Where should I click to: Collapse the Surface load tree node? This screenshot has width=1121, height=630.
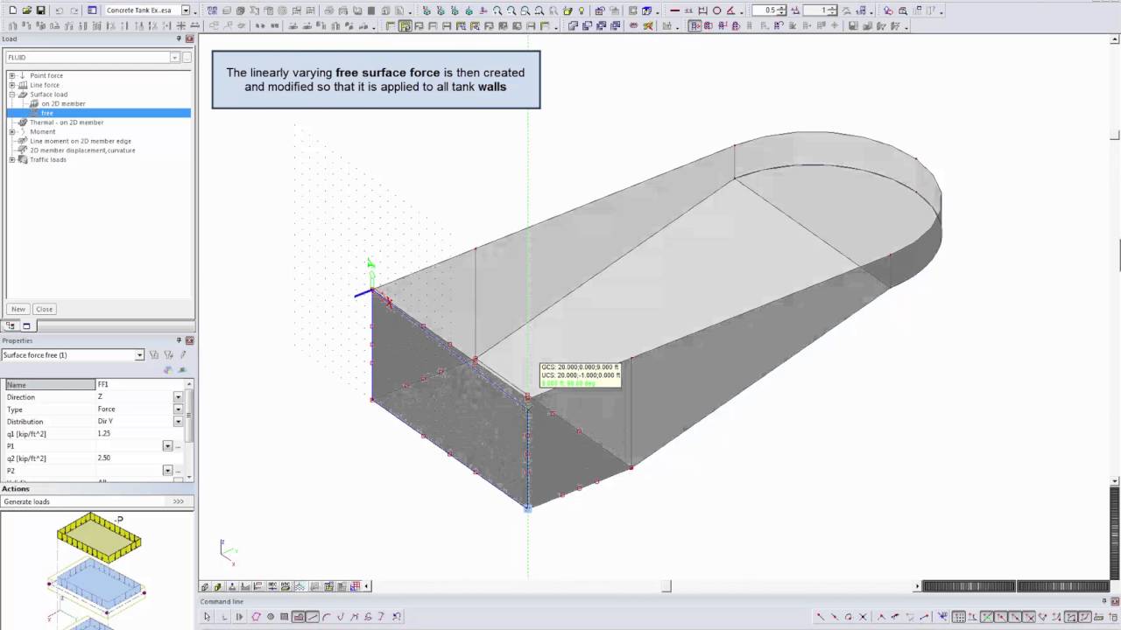[12, 94]
